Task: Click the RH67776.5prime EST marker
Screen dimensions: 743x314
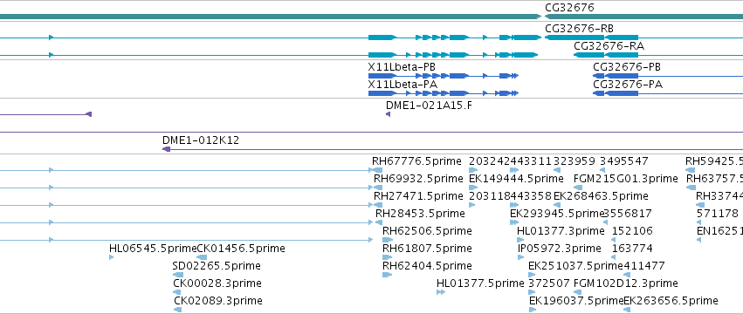Action: tap(377, 170)
